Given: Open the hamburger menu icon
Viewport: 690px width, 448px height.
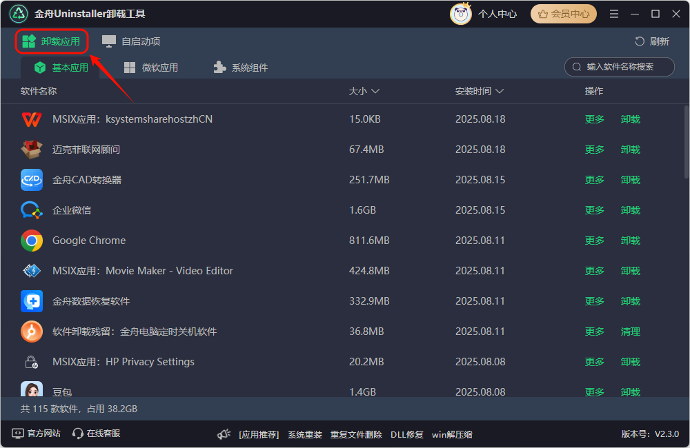Looking at the screenshot, I should point(614,14).
